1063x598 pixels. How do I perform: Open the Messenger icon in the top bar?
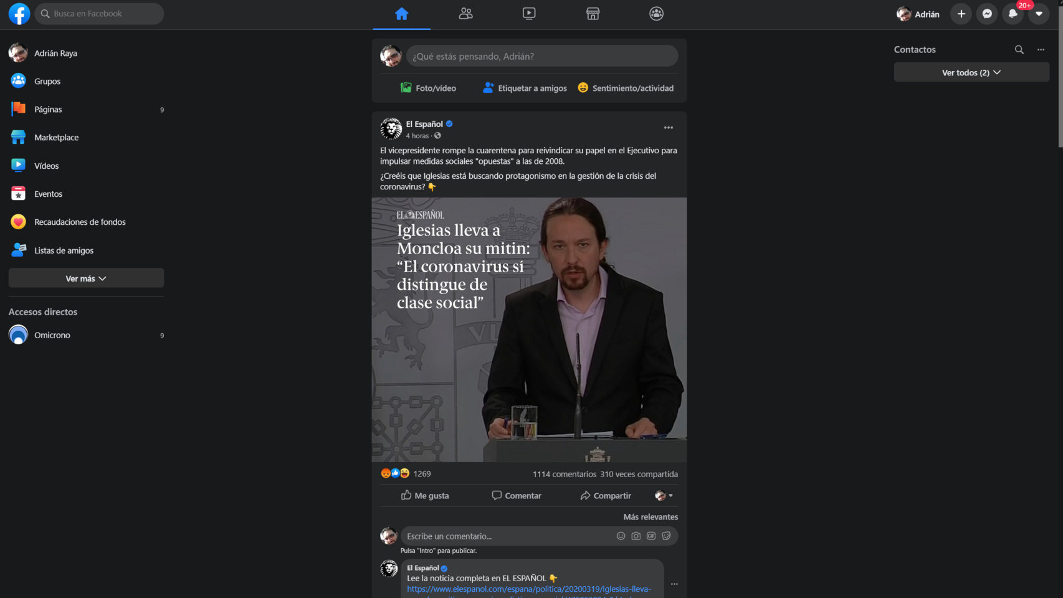coord(986,14)
